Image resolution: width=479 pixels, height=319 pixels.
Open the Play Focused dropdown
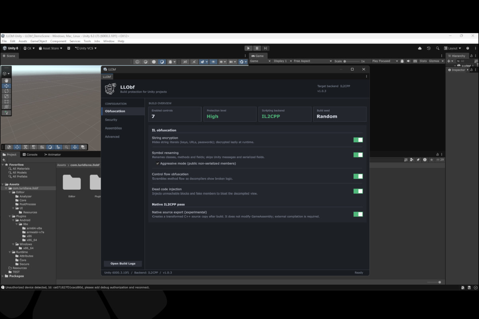click(x=385, y=61)
